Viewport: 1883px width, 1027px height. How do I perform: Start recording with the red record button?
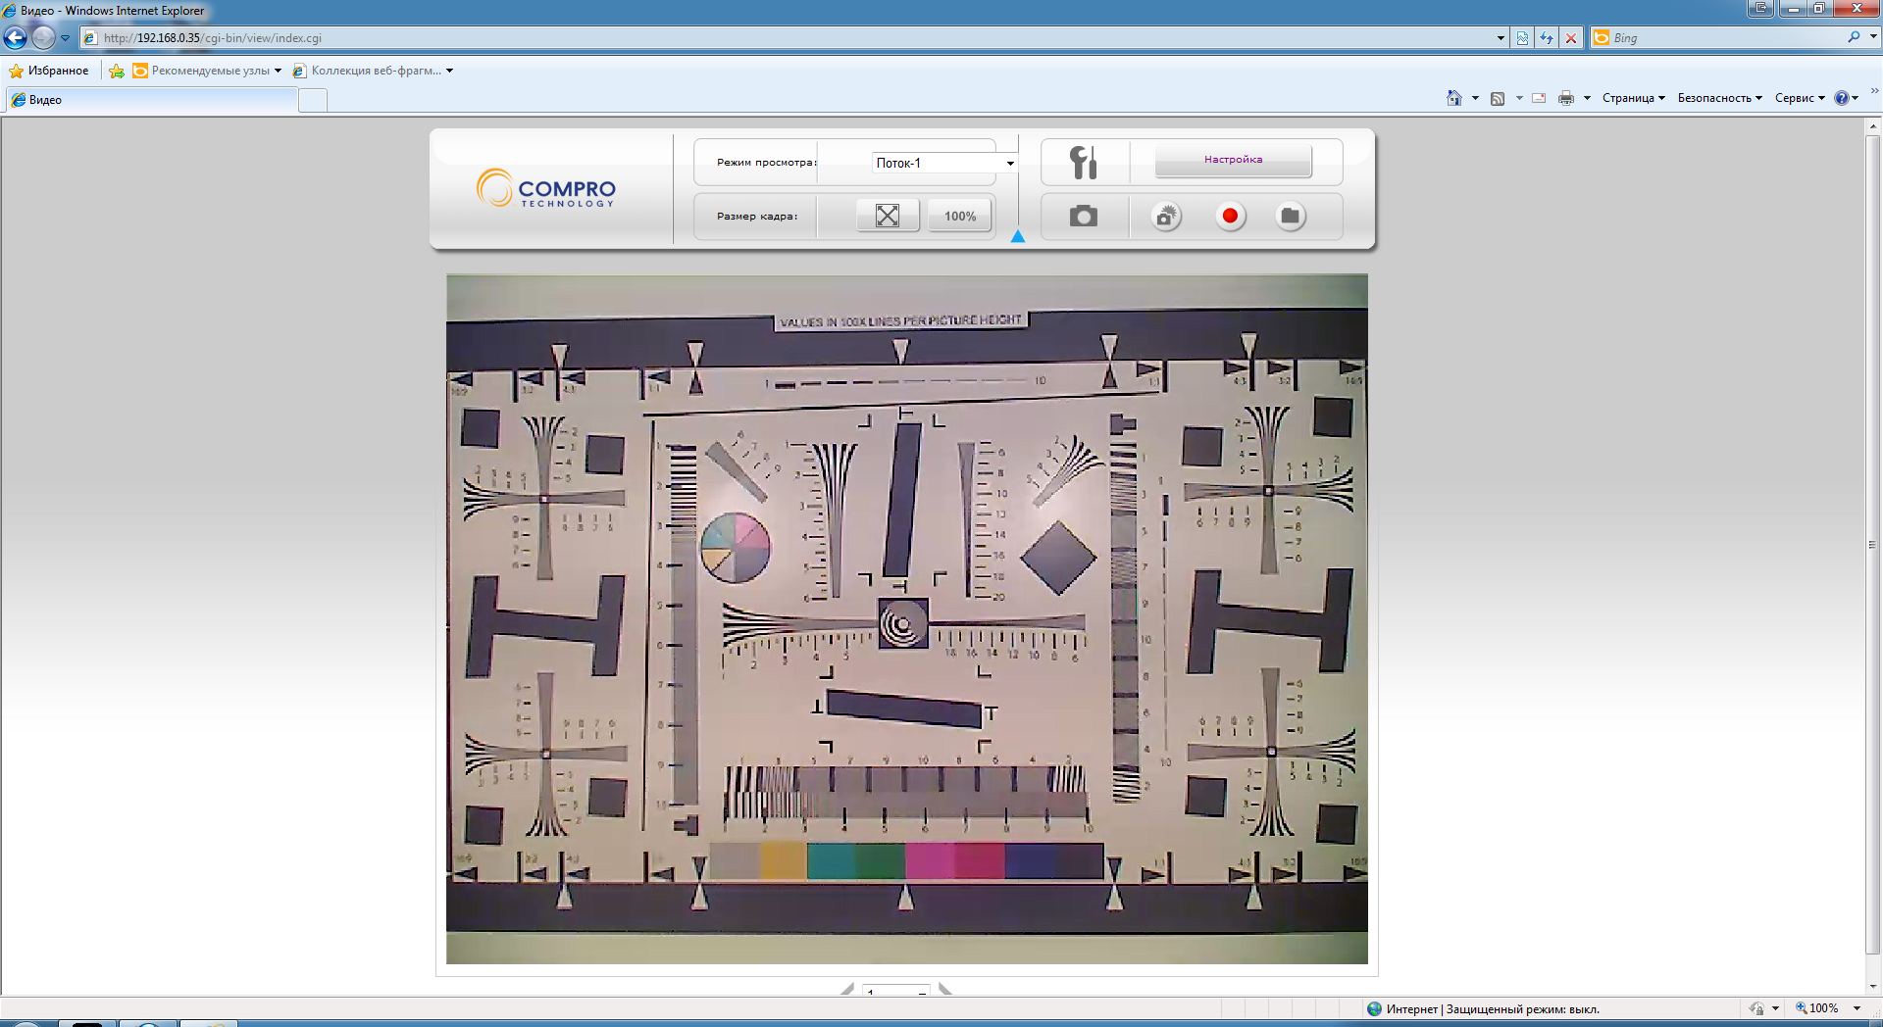[x=1230, y=217]
